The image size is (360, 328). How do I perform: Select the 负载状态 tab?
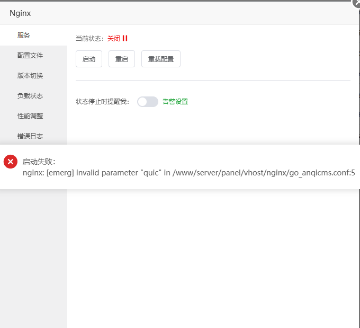click(x=33, y=96)
